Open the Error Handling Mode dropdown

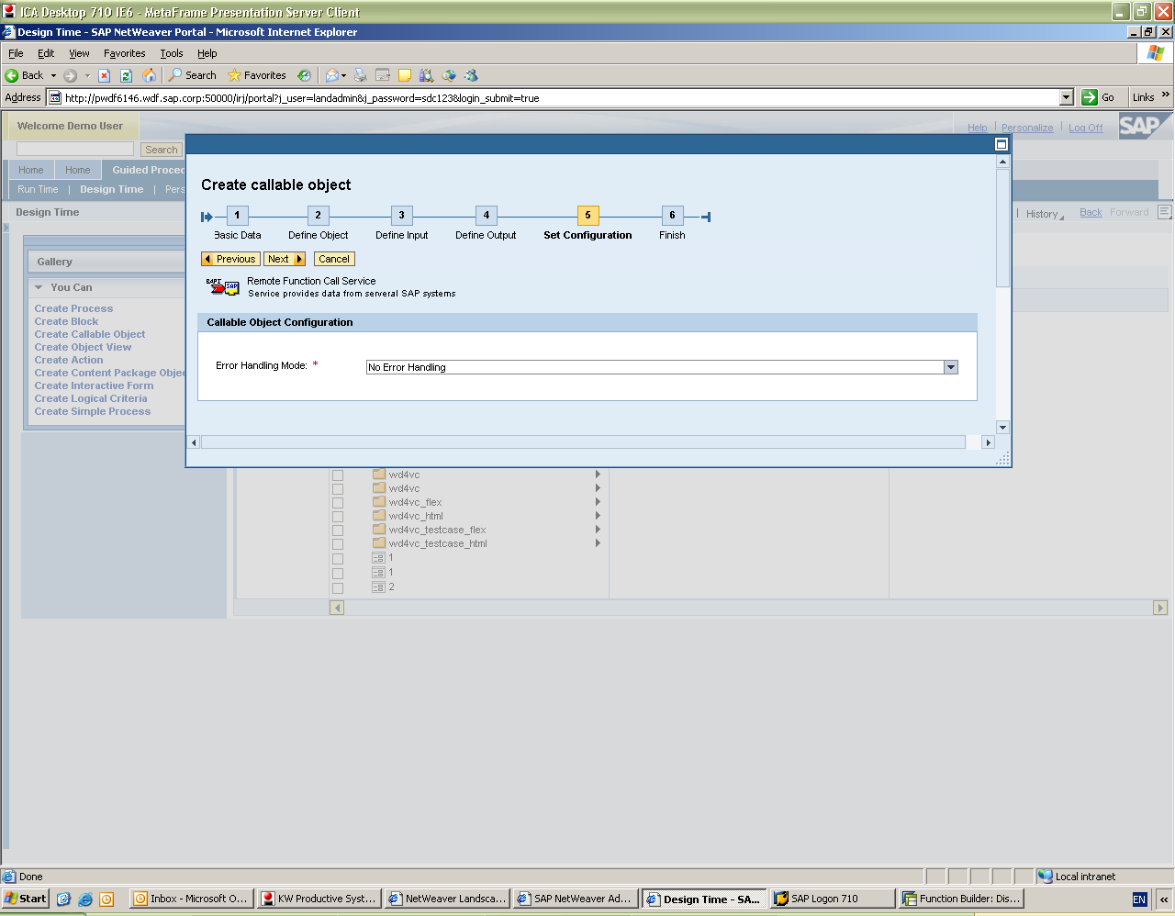(x=951, y=367)
